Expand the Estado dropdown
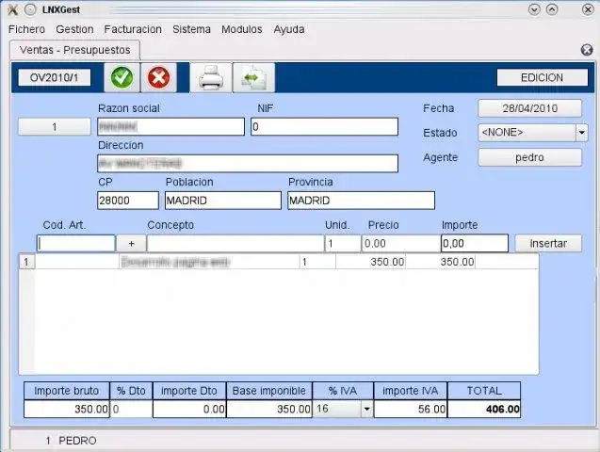600x452 pixels. coord(582,133)
